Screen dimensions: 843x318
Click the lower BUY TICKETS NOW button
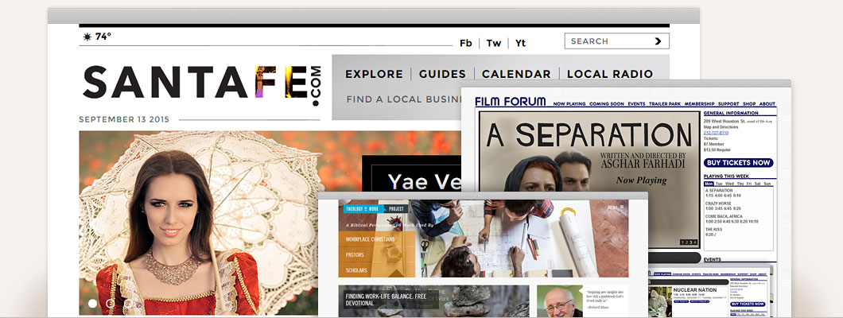[748, 304]
